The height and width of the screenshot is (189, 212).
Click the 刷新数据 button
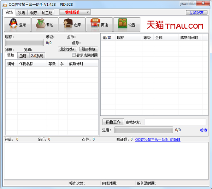88,49
